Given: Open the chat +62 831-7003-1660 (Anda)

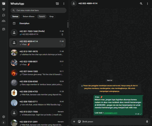Looking at the screenshot, I should pos(37,33).
